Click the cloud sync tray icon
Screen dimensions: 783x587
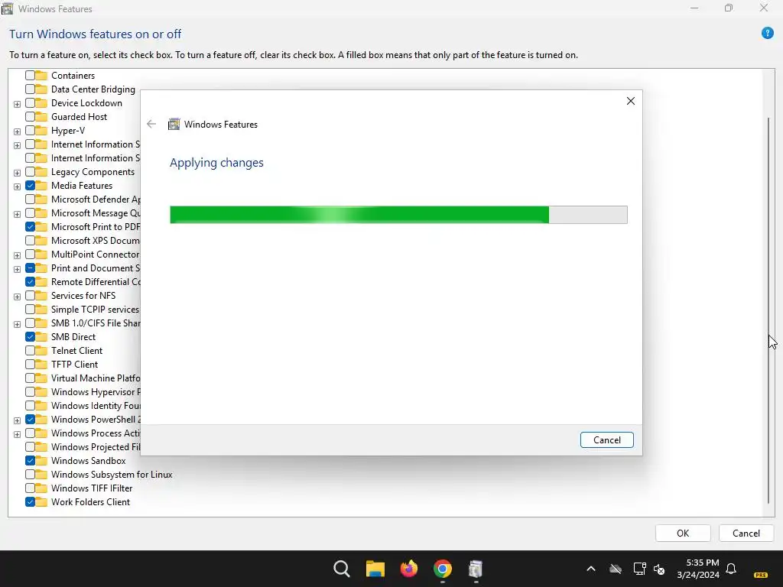(x=616, y=569)
